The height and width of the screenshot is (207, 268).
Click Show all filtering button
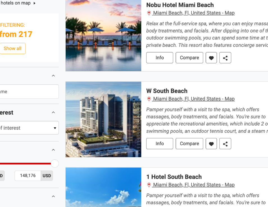point(12,48)
